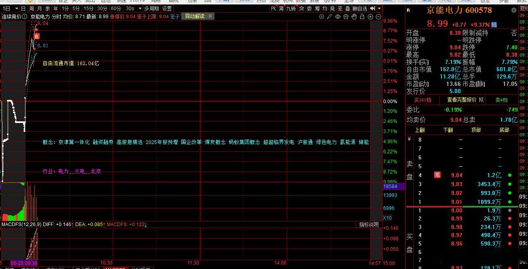Click the 8.99 price at buy level 2

click(x=456, y=218)
